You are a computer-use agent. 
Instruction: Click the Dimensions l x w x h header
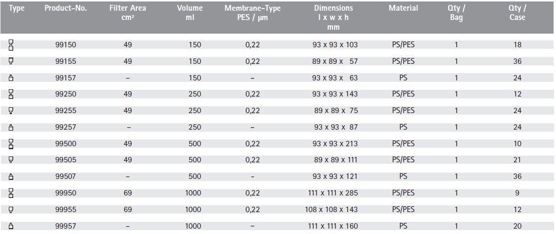(x=334, y=18)
